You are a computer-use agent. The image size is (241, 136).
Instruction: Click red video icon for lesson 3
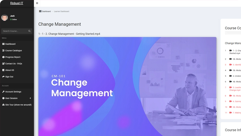click(231, 65)
